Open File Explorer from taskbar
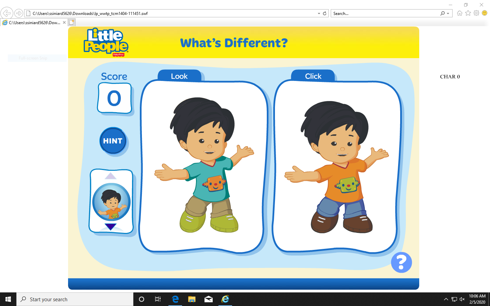The image size is (490, 306). (x=192, y=299)
